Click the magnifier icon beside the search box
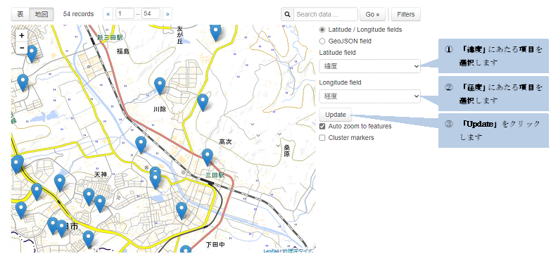The width and height of the screenshot is (558, 254). (x=287, y=14)
